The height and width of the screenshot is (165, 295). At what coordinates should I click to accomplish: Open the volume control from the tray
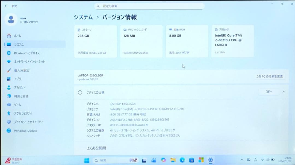267,160
